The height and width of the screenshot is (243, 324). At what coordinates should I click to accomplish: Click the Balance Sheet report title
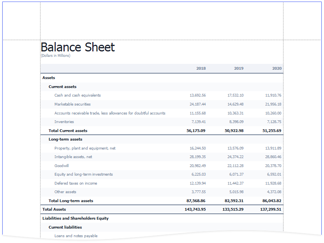[78, 48]
